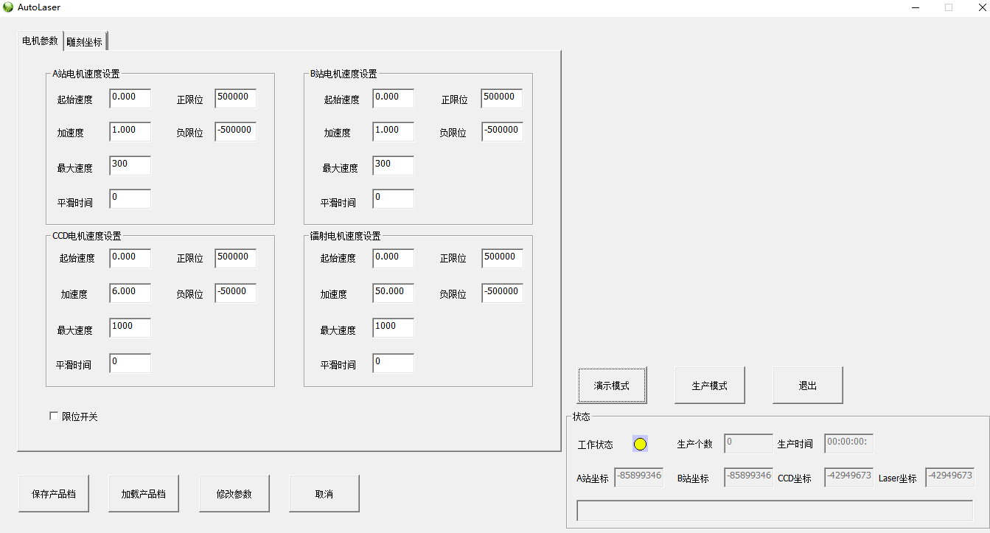Focus A站 负限位 field
This screenshot has width=990, height=533.
coord(236,132)
